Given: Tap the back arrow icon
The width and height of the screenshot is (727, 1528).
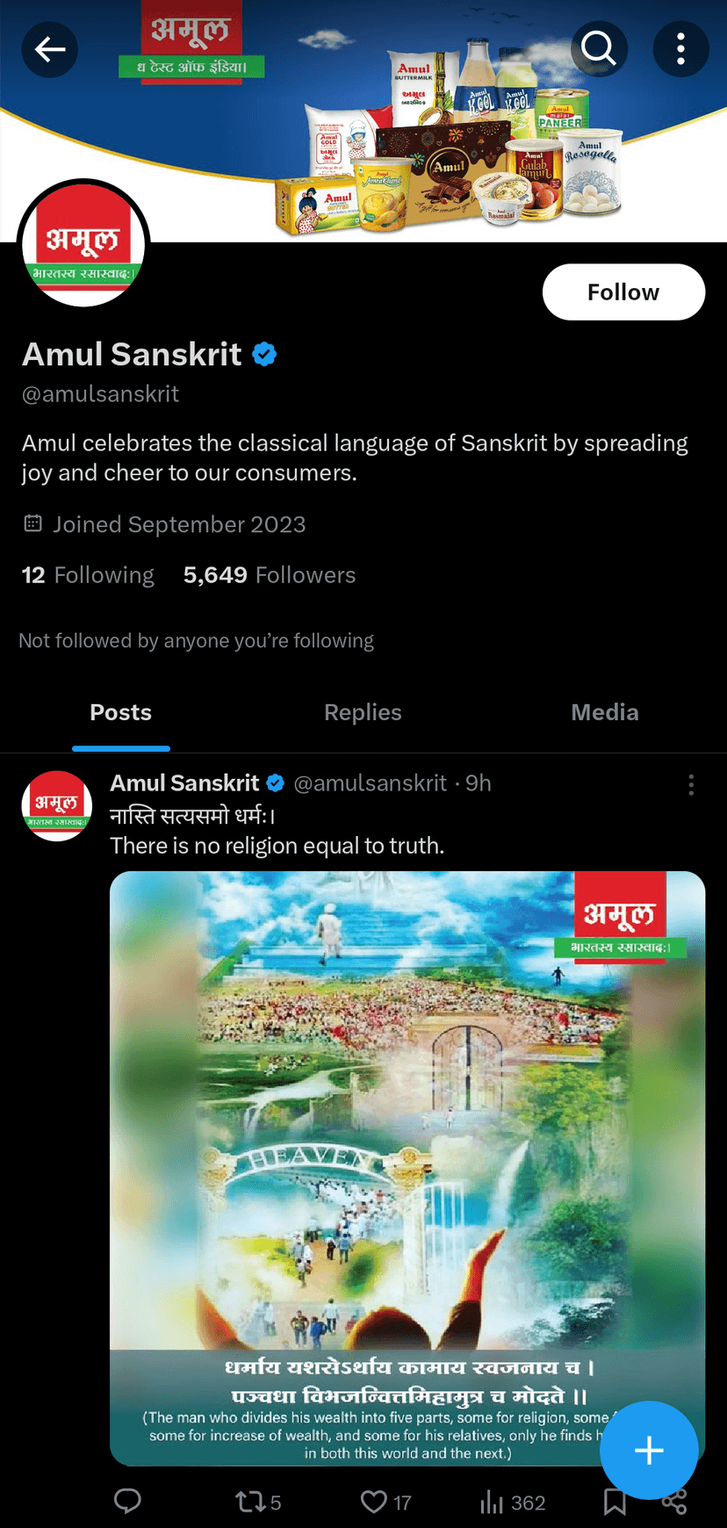Looking at the screenshot, I should point(50,49).
